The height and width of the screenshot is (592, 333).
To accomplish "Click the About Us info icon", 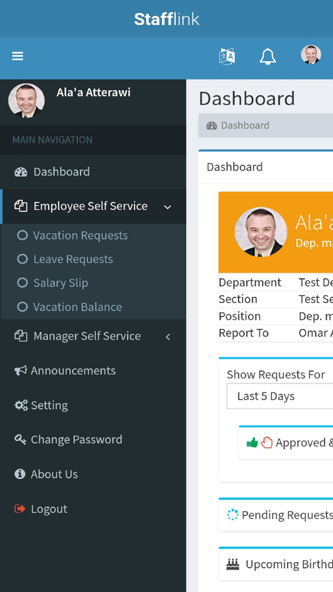I will point(20,474).
